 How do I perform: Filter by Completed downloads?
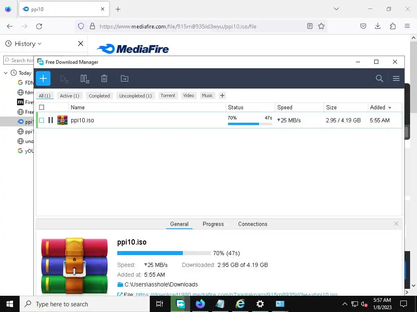(x=99, y=96)
